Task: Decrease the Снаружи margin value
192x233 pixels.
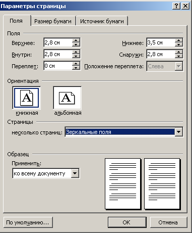Action: coord(178,56)
